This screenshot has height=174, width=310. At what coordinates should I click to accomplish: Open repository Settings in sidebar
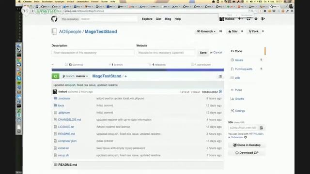tap(238, 111)
